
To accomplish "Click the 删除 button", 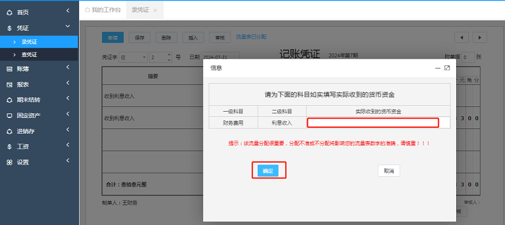I will [166, 38].
